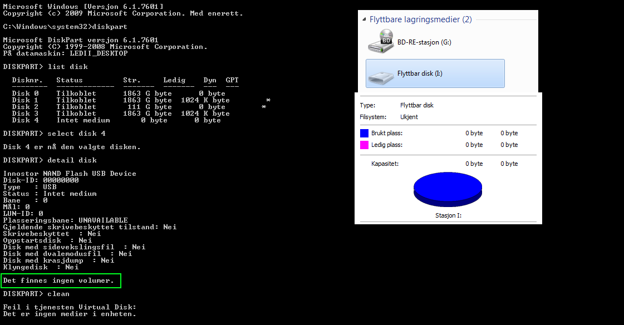Image resolution: width=624 pixels, height=325 pixels.
Task: Click the Type value Flyttbar disk
Action: [x=417, y=105]
